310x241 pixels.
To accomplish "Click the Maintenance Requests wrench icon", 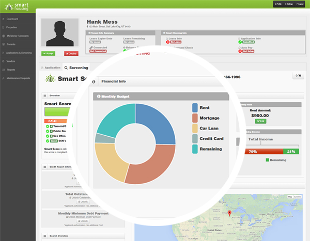I will coord(3,78).
